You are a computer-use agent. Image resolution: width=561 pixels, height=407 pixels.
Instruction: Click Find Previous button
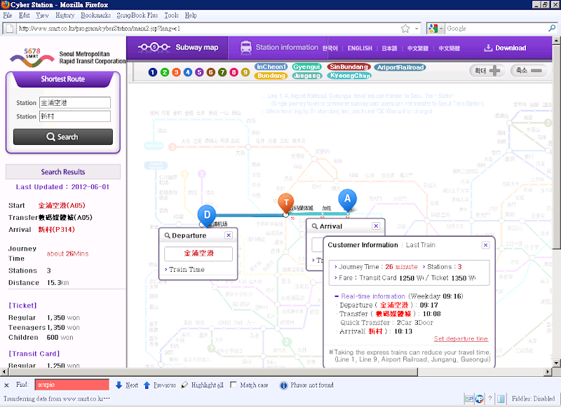160,385
